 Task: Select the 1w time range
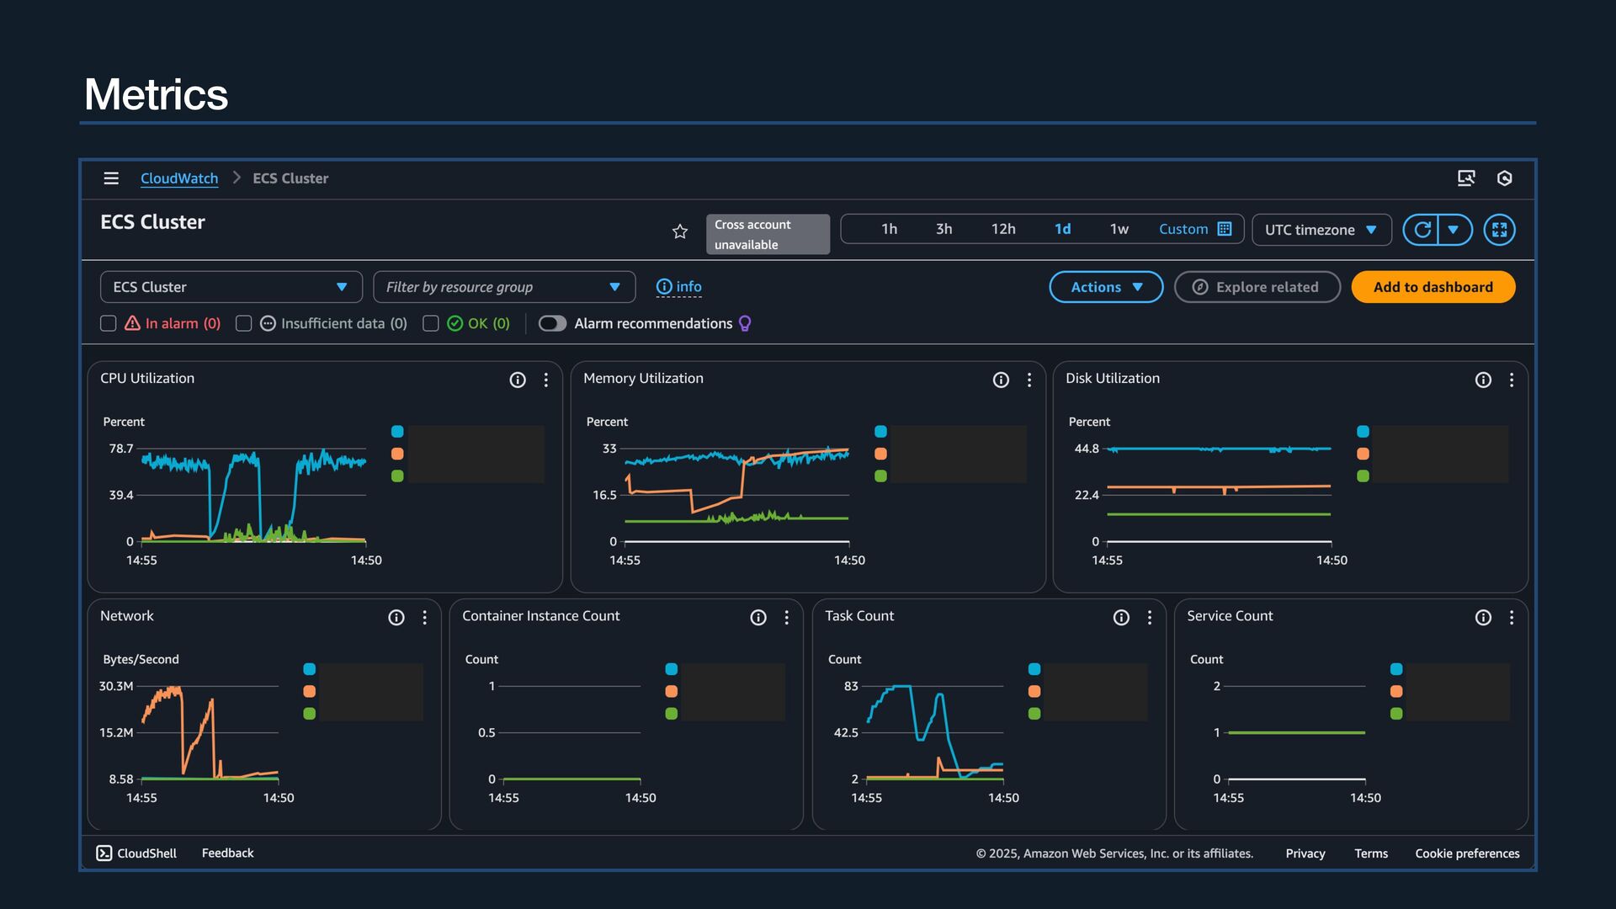click(1119, 229)
